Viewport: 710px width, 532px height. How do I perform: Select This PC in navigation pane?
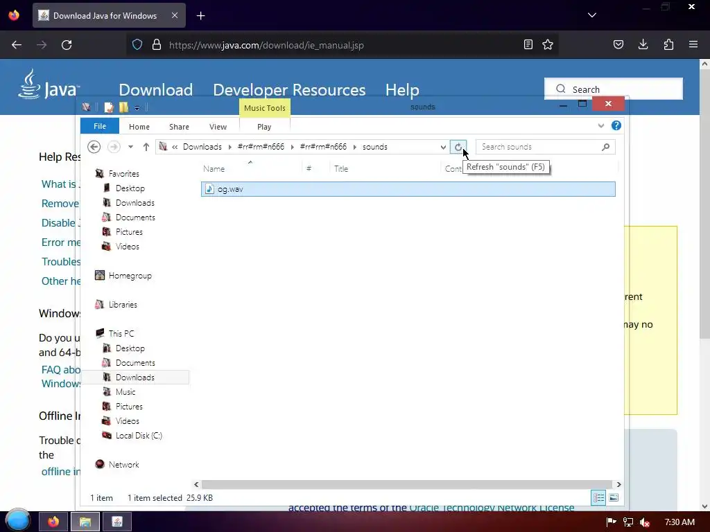[x=121, y=333]
